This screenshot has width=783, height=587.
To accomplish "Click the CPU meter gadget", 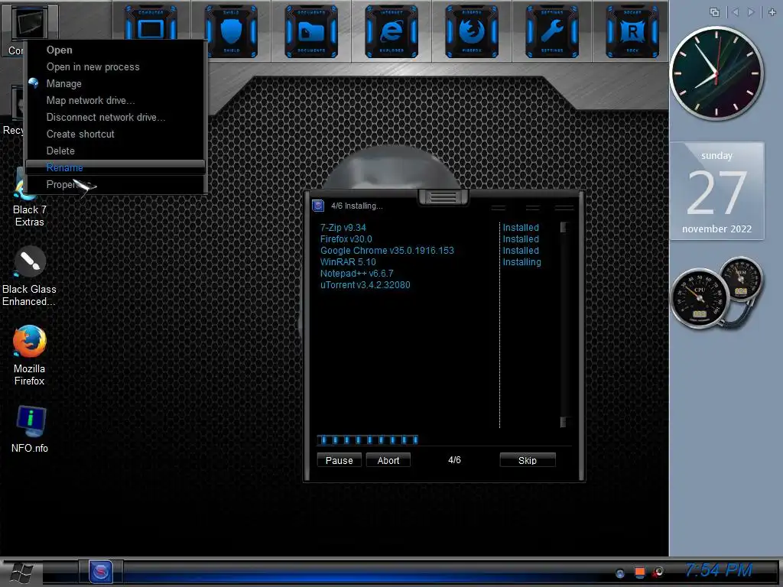I will (x=699, y=299).
